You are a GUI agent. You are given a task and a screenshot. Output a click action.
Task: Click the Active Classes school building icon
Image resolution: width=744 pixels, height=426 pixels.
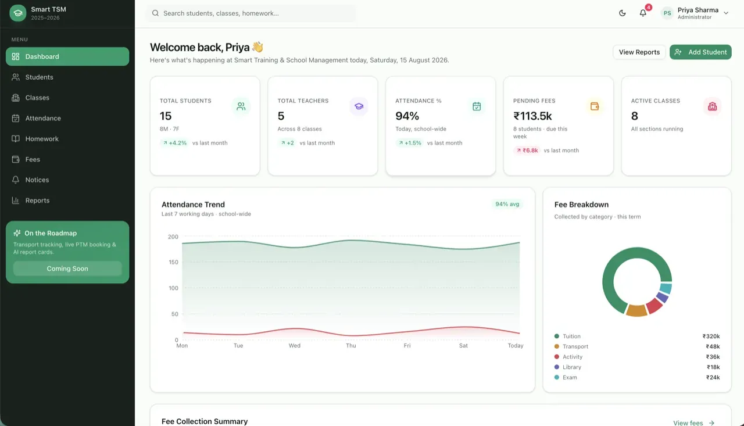(712, 106)
